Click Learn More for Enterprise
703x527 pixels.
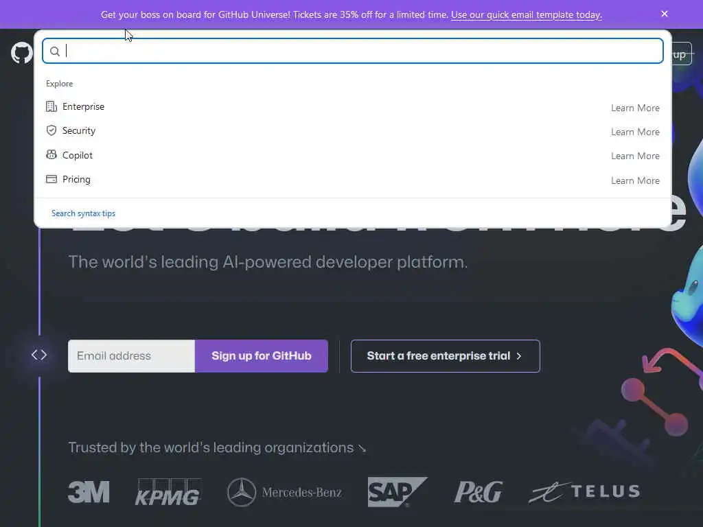tap(635, 108)
